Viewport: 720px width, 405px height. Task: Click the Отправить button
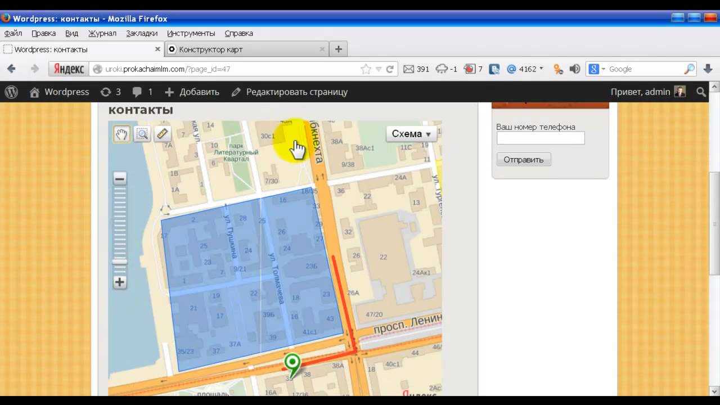point(524,160)
